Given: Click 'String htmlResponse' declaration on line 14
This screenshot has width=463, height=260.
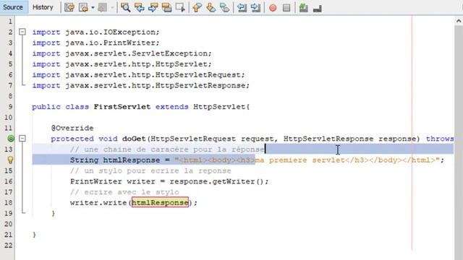Looking at the screenshot, I should (115, 160).
